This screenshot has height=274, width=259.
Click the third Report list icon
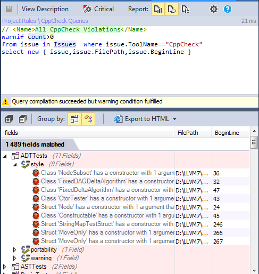pyautogui.click(x=186, y=9)
